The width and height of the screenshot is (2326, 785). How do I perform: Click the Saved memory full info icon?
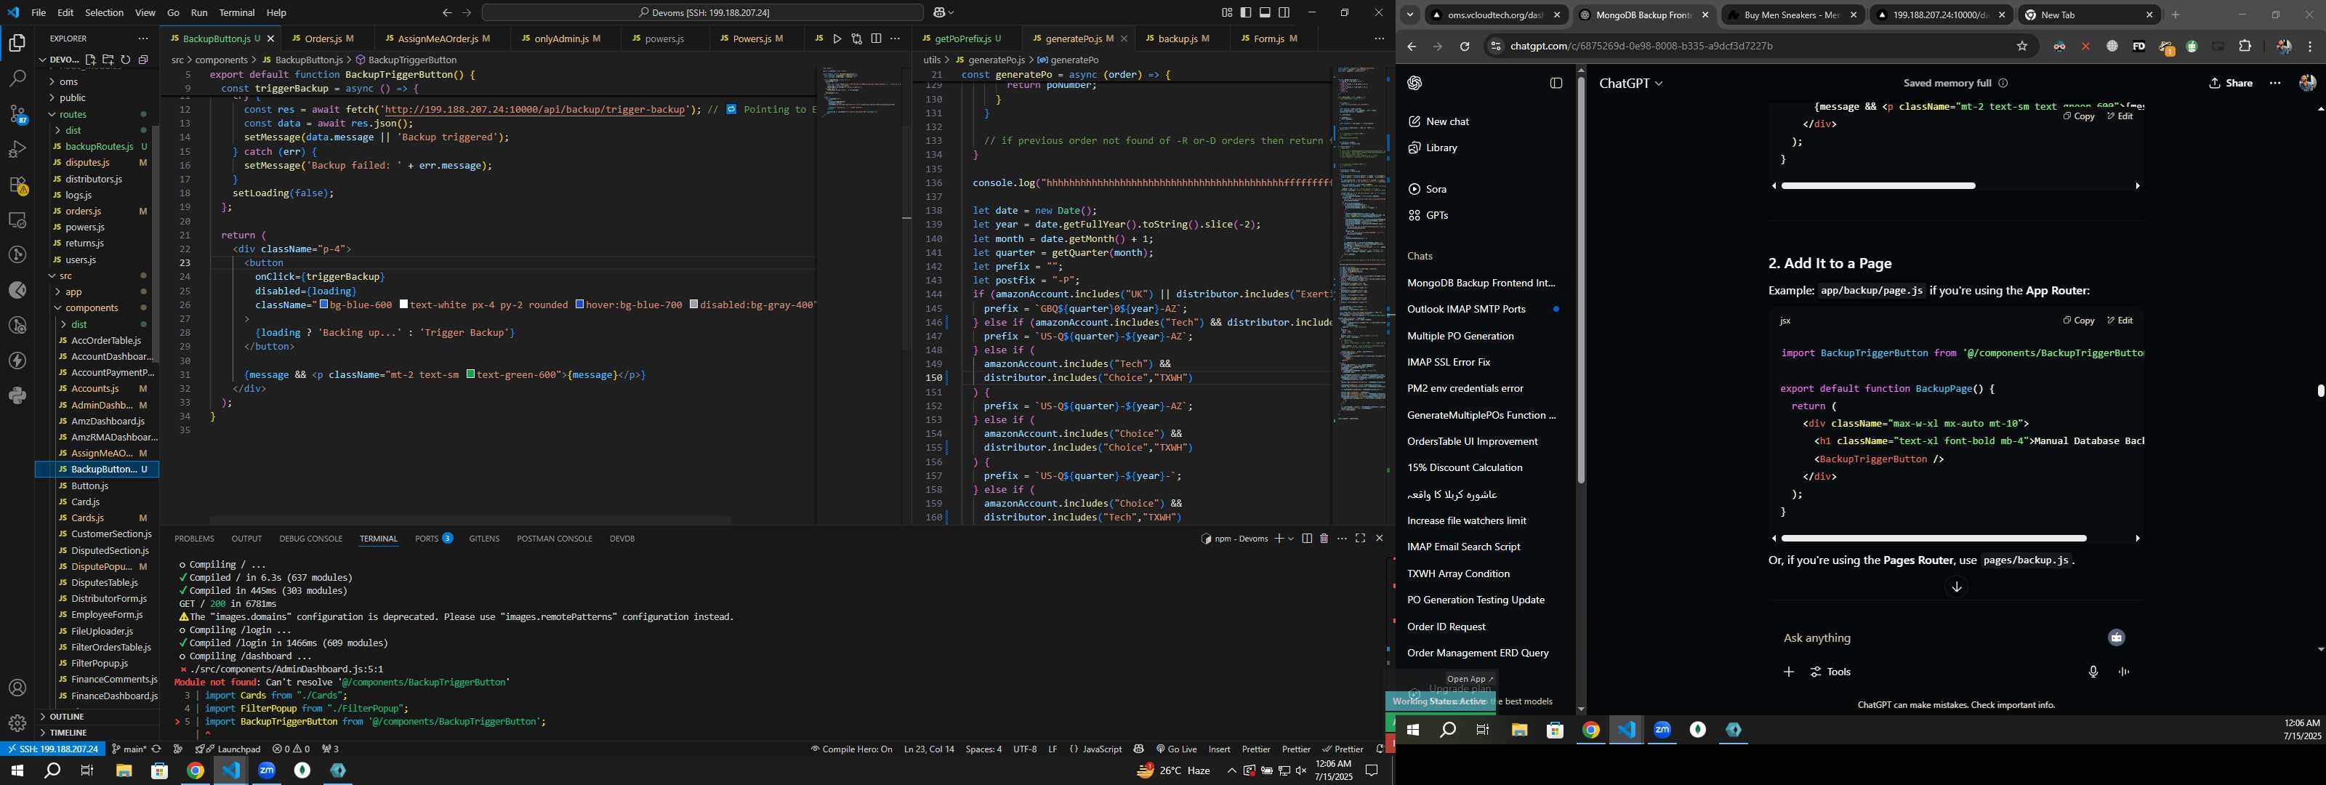pyautogui.click(x=2003, y=83)
